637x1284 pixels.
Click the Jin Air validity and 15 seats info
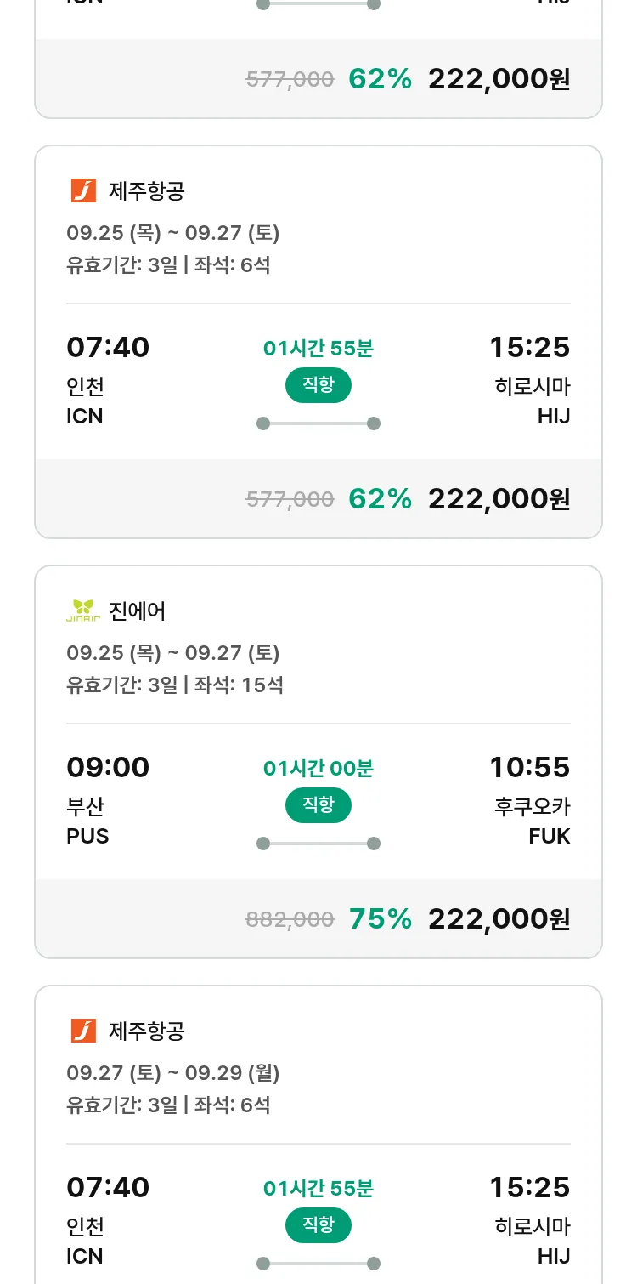[175, 685]
